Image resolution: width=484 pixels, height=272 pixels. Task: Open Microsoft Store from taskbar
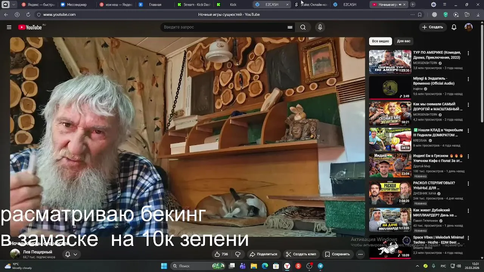click(x=276, y=266)
